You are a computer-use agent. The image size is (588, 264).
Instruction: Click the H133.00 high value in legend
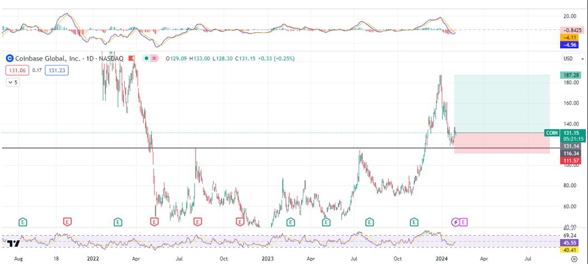pos(201,58)
